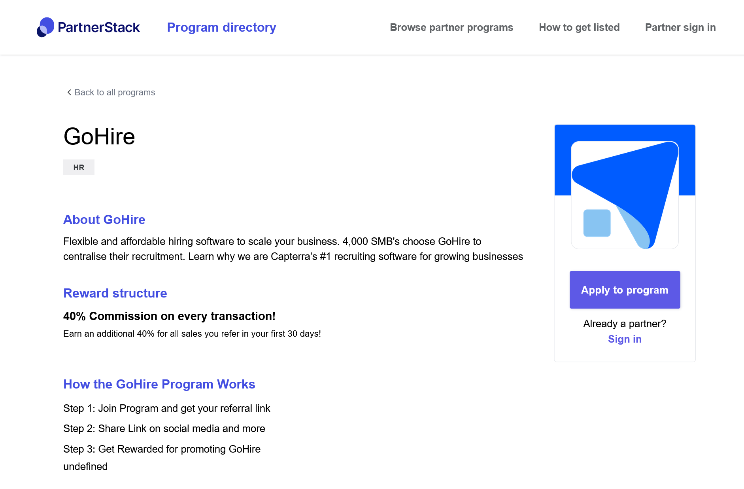
Task: Click Step 2 Share Link text
Action: click(164, 428)
